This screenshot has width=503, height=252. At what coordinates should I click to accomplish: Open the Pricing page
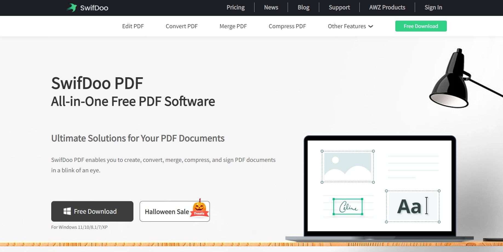(236, 7)
